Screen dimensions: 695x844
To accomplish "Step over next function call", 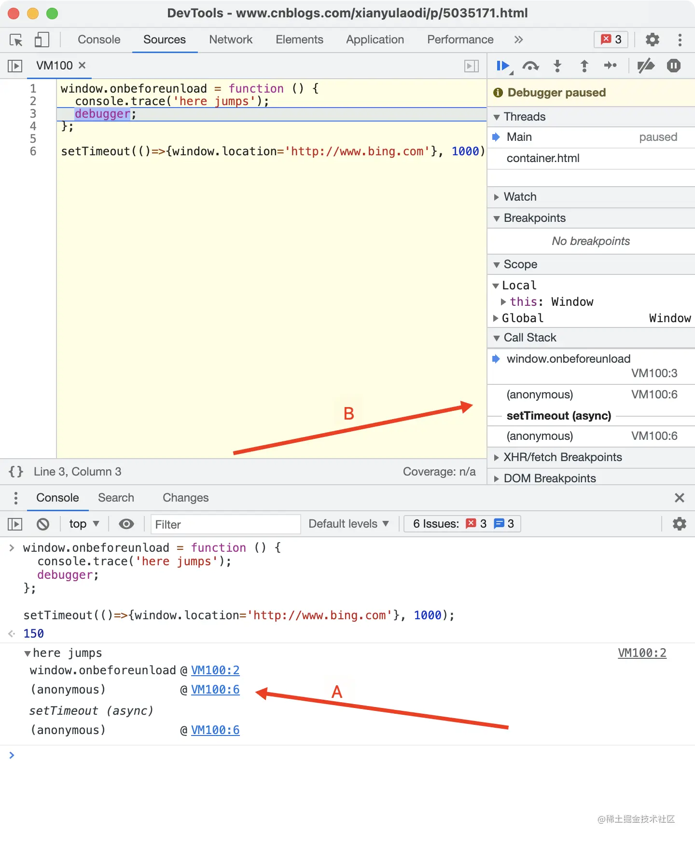I will point(530,66).
